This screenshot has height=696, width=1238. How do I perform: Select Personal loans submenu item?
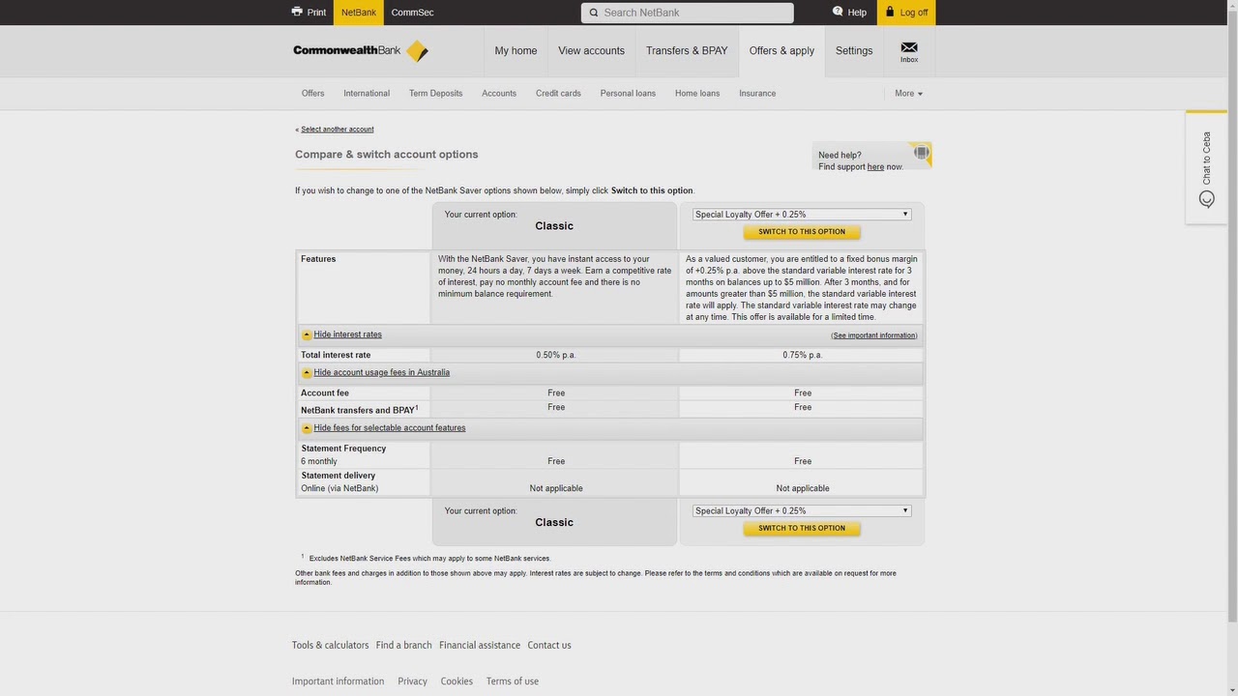[628, 94]
